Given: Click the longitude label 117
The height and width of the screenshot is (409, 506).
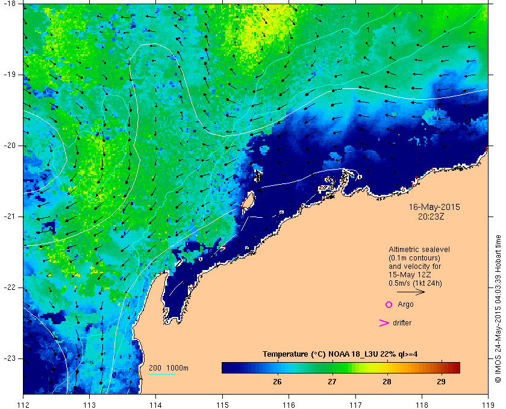Looking at the screenshot, I should [355, 404].
